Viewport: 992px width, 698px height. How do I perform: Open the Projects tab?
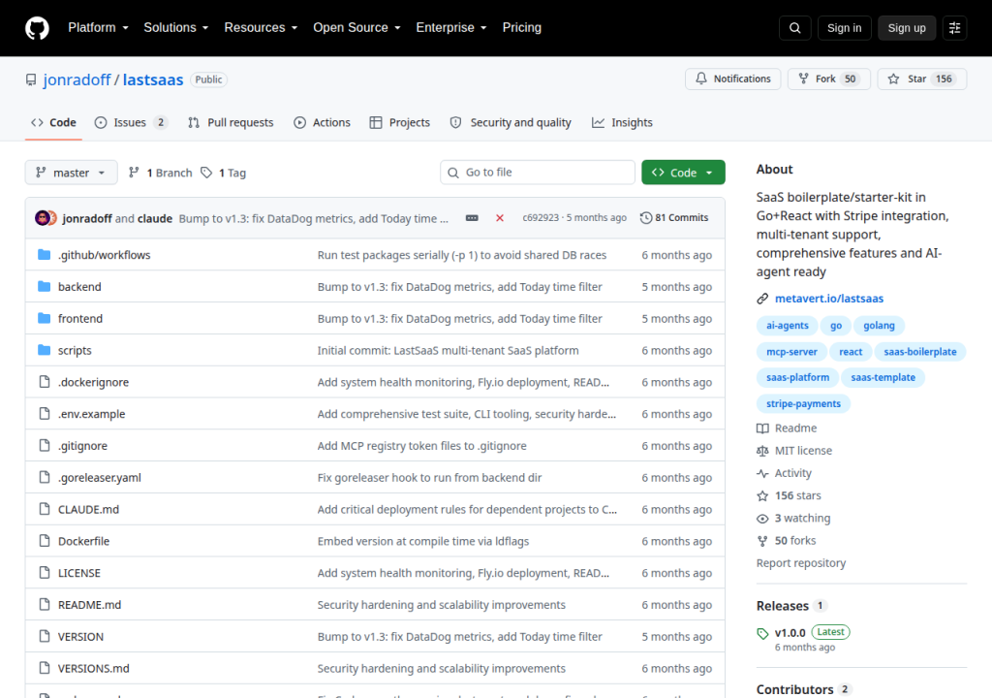[400, 122]
